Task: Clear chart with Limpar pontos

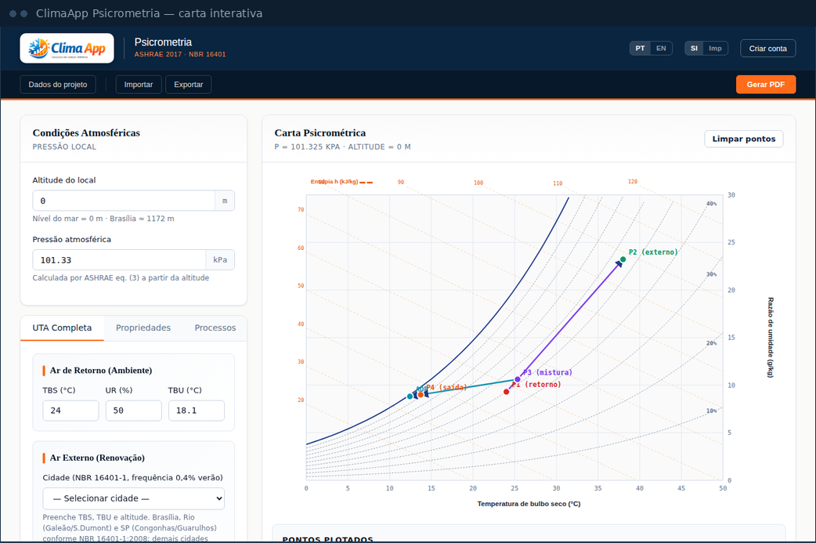Action: [x=744, y=139]
